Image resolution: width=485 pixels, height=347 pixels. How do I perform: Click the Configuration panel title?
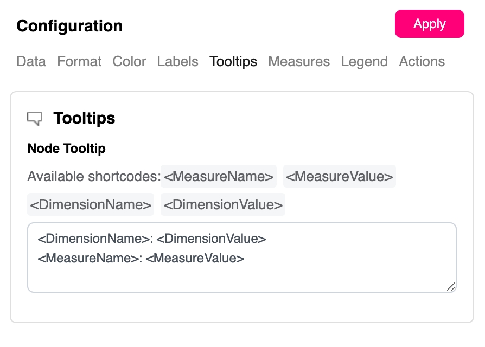pos(69,26)
